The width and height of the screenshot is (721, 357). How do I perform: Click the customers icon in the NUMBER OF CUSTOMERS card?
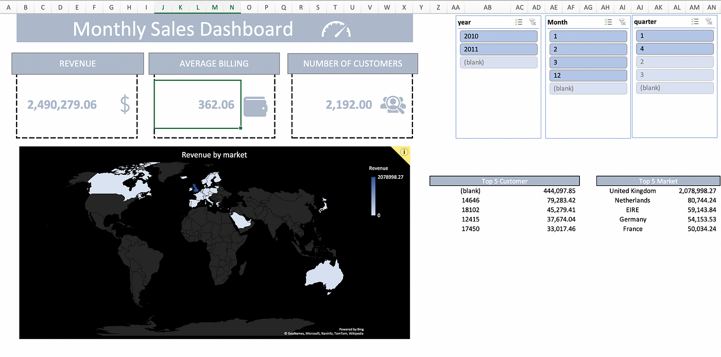click(x=392, y=105)
